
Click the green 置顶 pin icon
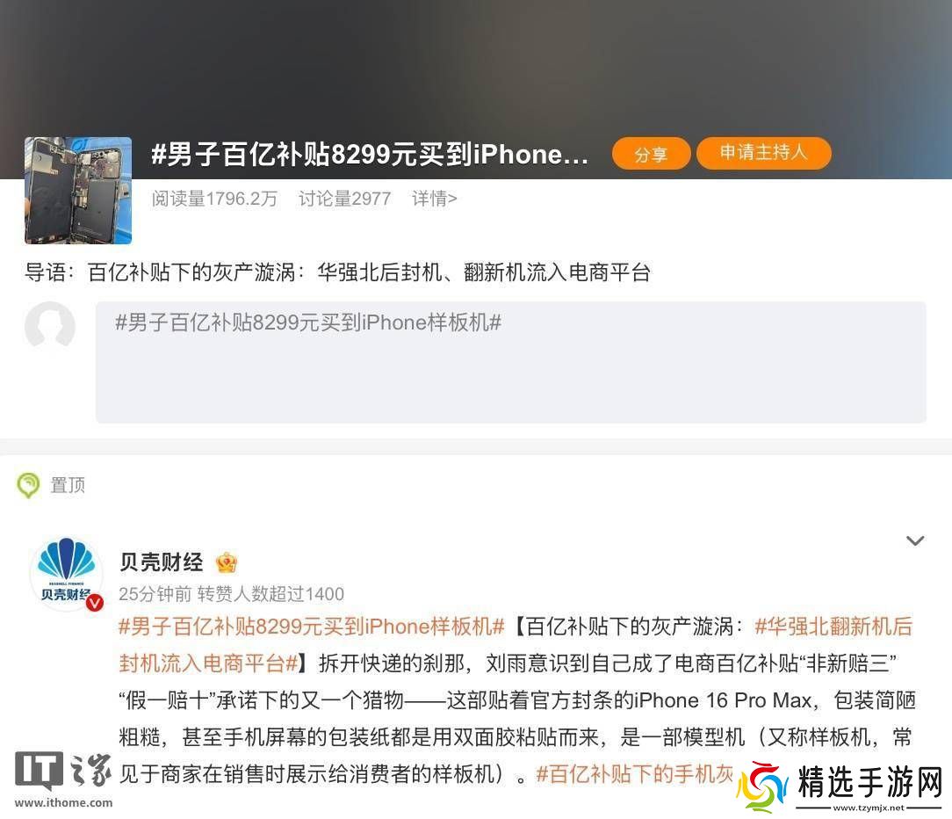pyautogui.click(x=28, y=485)
